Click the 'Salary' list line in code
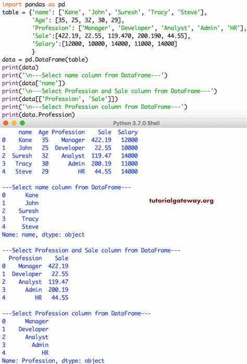The width and height of the screenshot is (247, 364). pos(105,44)
